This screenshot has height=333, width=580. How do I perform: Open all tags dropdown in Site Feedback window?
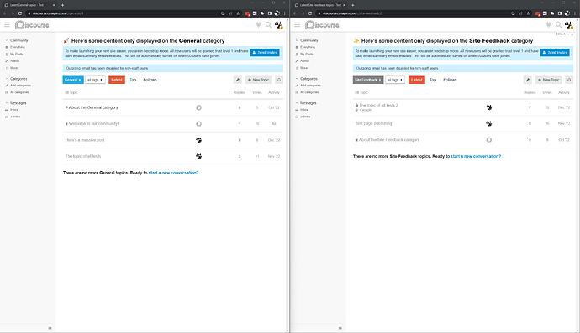[395, 80]
